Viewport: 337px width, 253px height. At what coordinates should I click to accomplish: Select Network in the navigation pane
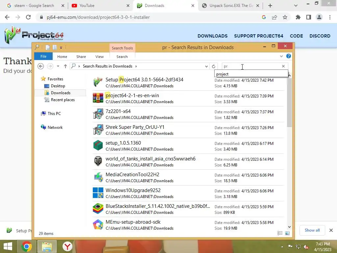[55, 127]
